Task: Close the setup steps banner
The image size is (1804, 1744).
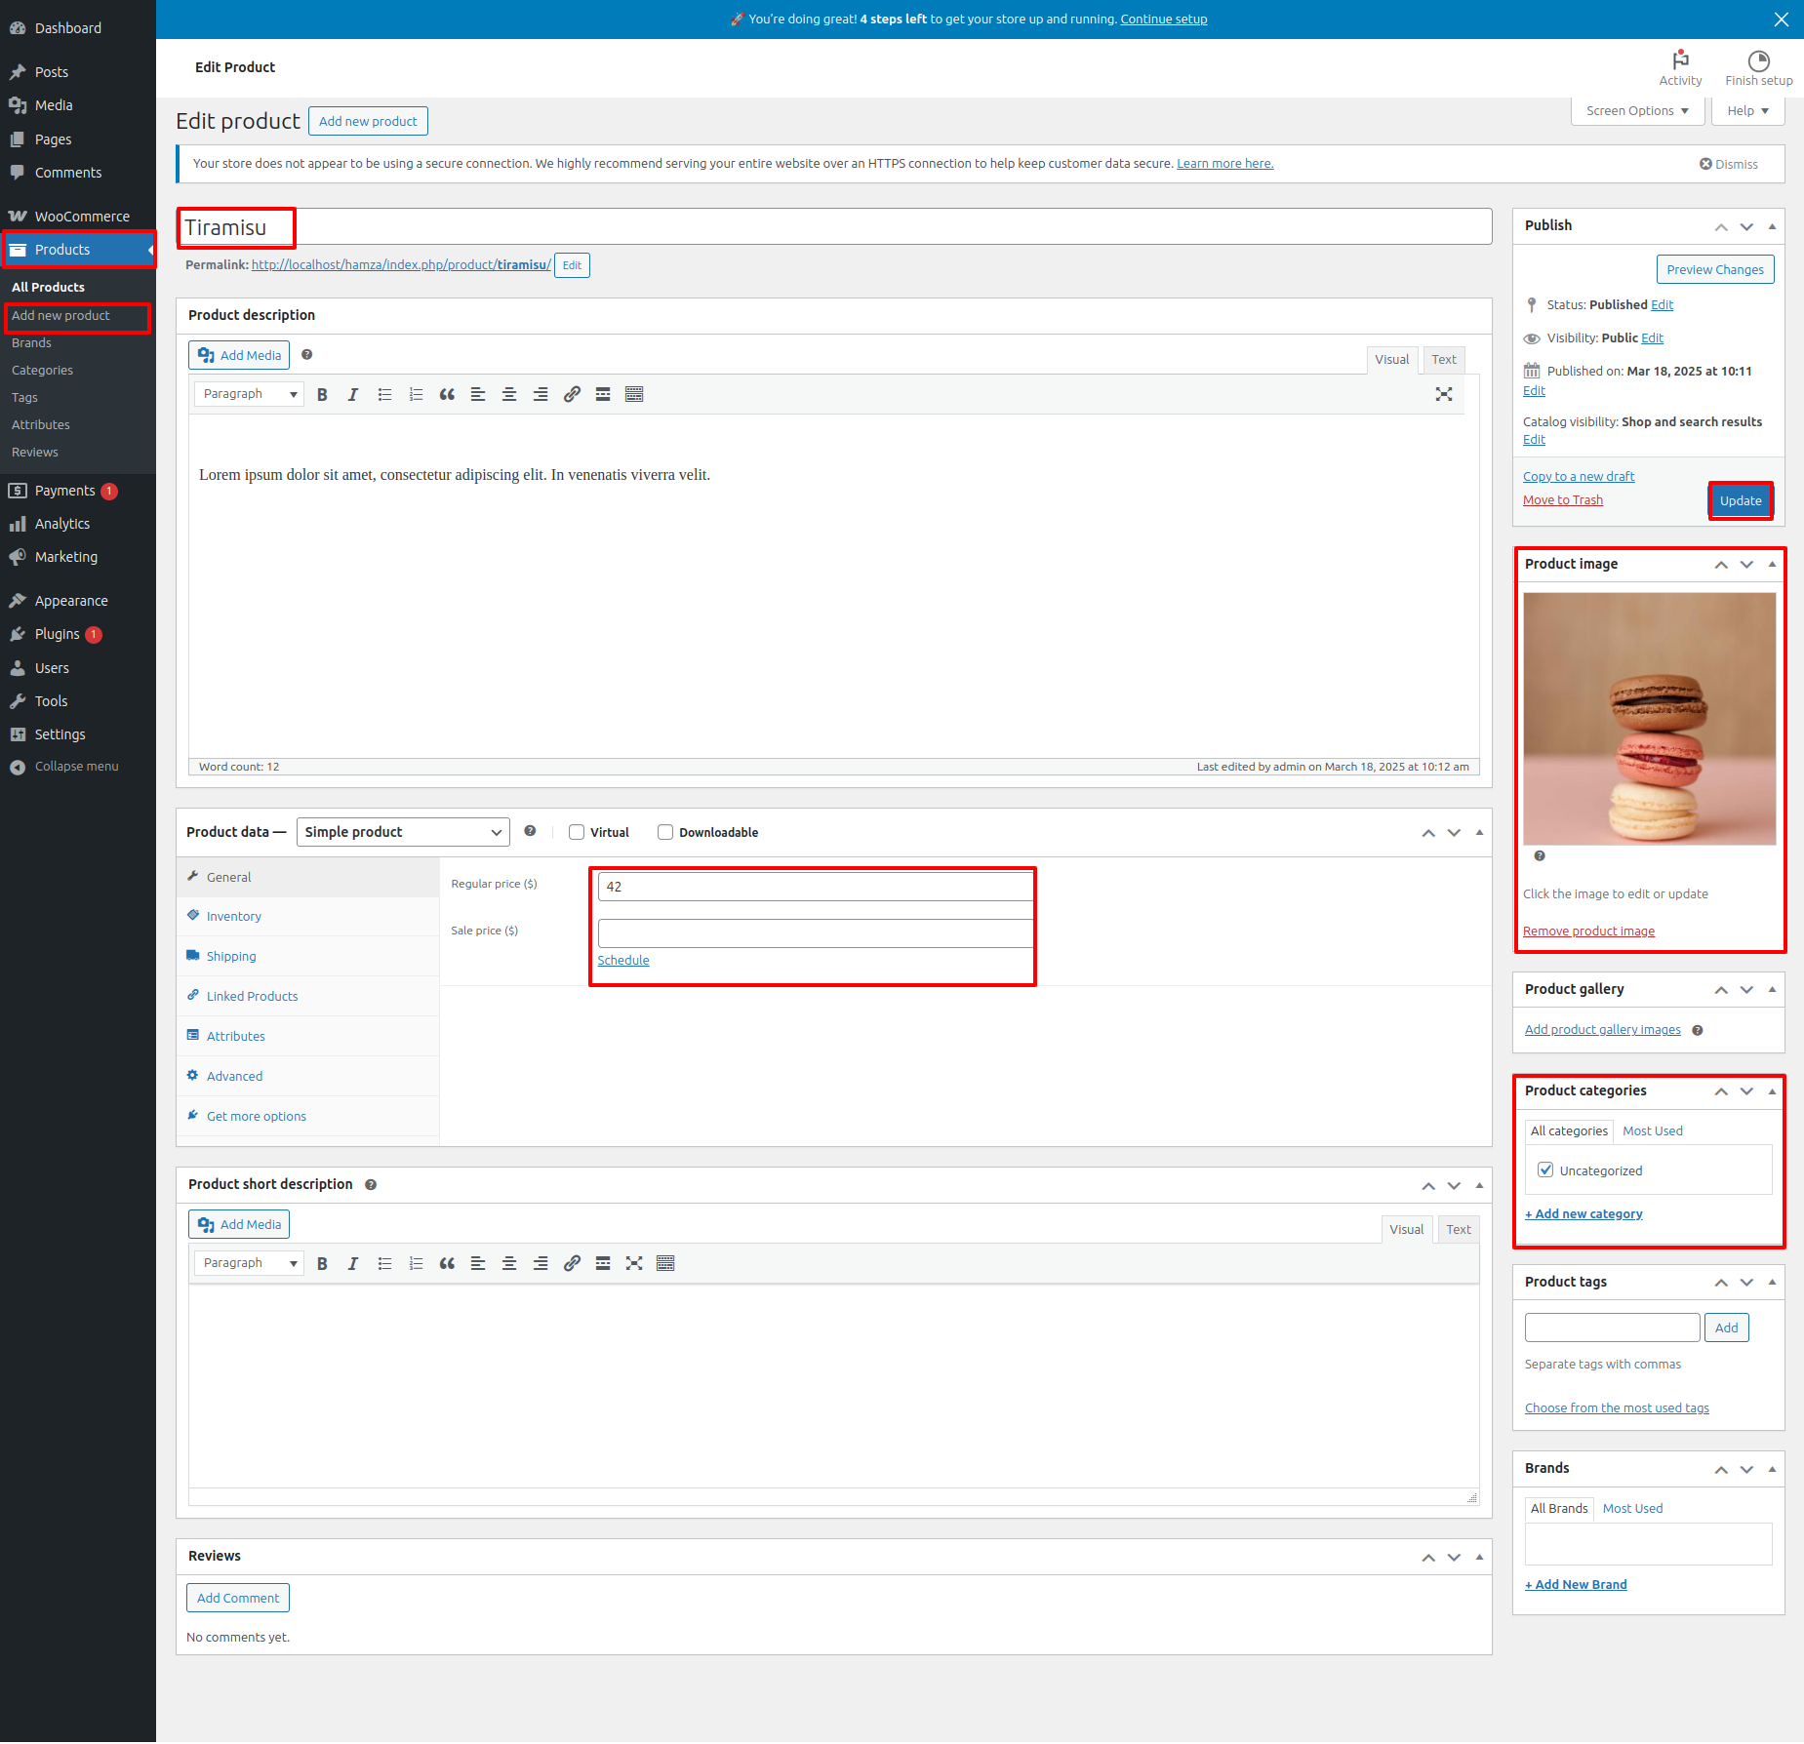Action: point(1782,20)
